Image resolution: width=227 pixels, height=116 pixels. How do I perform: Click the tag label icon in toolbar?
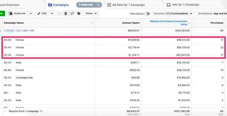tap(79, 14)
